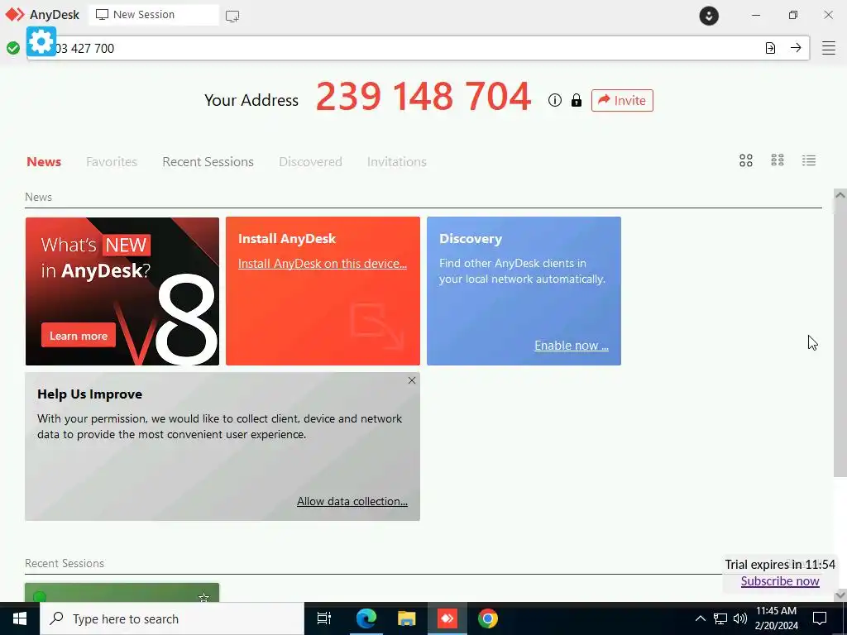Favorite the recent session with star icon
Image resolution: width=847 pixels, height=635 pixels.
pos(203,597)
